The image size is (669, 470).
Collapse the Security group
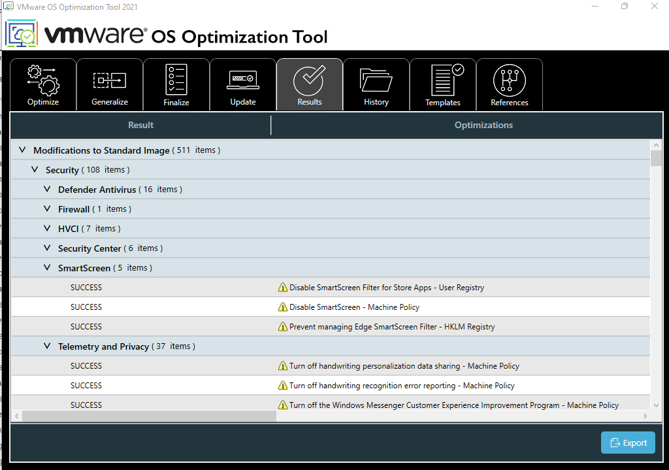pyautogui.click(x=35, y=169)
